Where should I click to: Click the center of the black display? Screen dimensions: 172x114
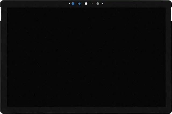(x=86, y=57)
